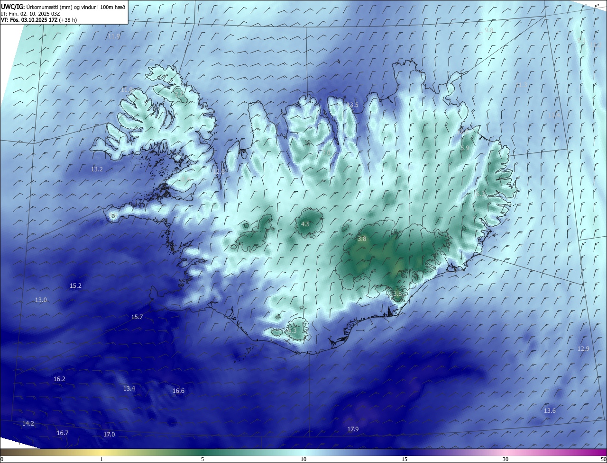
Task: Click the 13.5 value on the north coast
Action: [353, 105]
